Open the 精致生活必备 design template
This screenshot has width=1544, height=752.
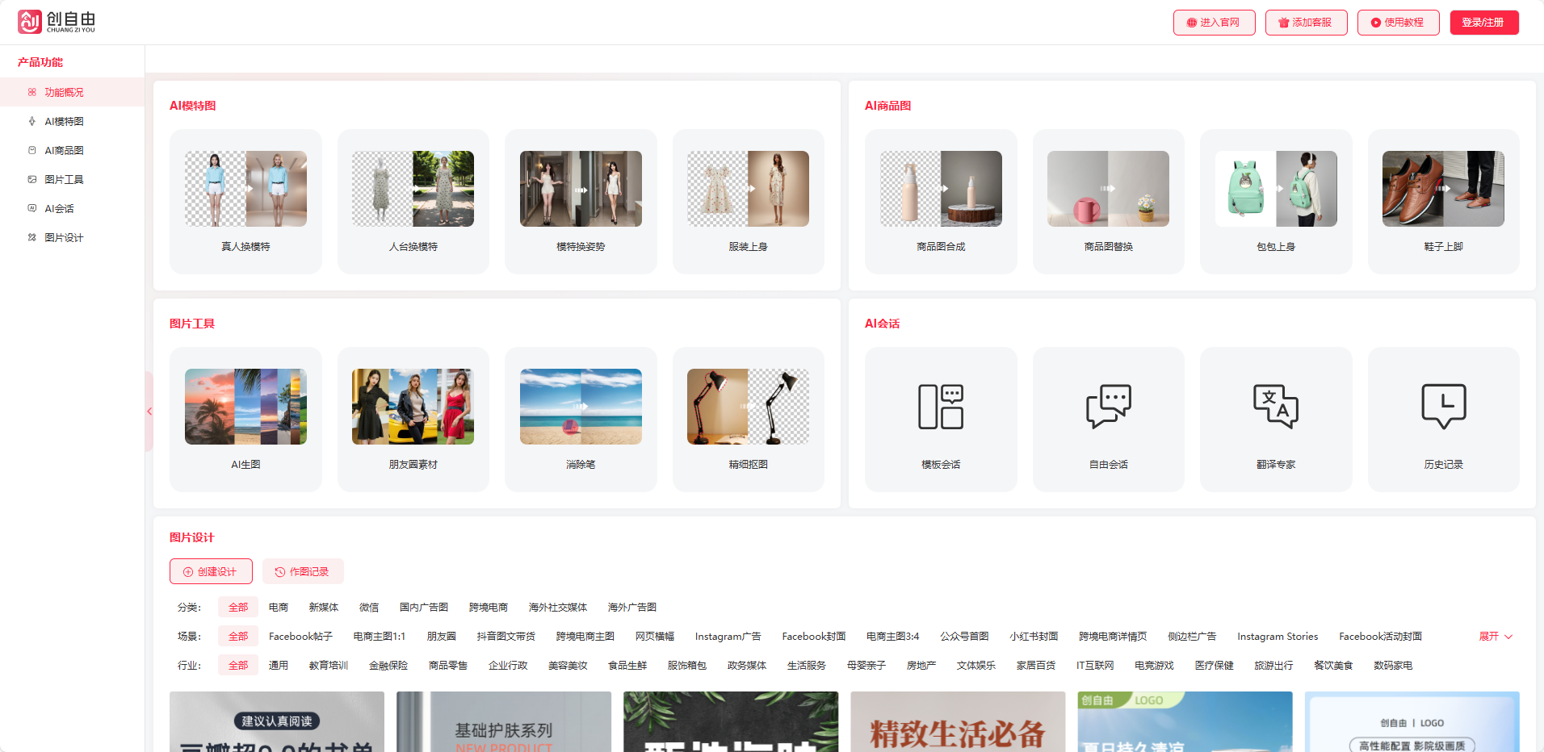point(958,721)
